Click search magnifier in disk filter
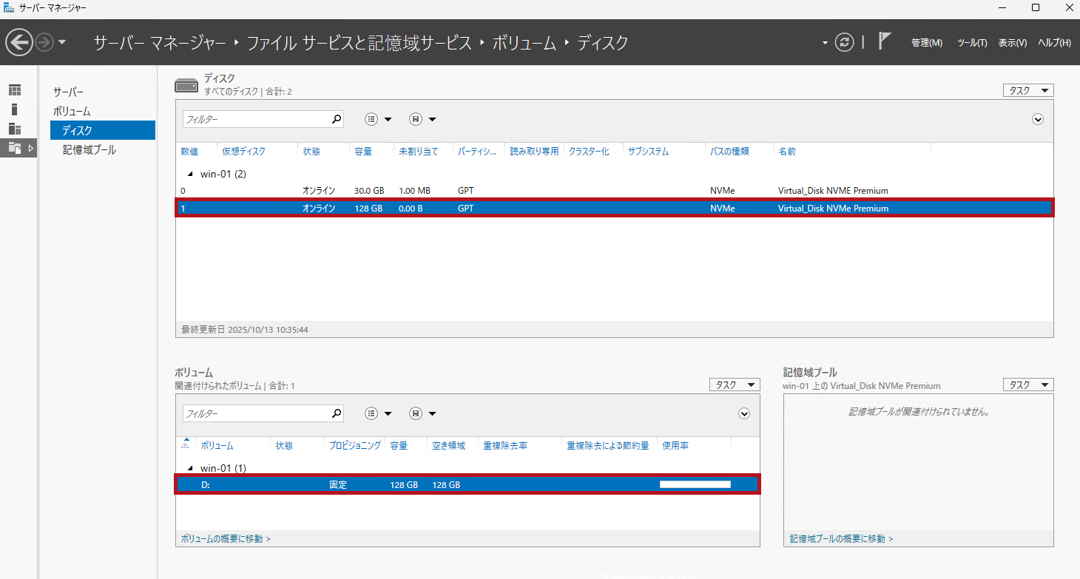1080x579 pixels. (337, 119)
